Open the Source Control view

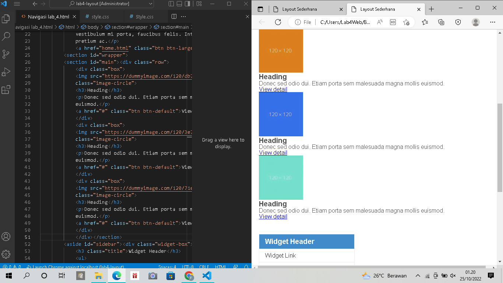(6, 54)
